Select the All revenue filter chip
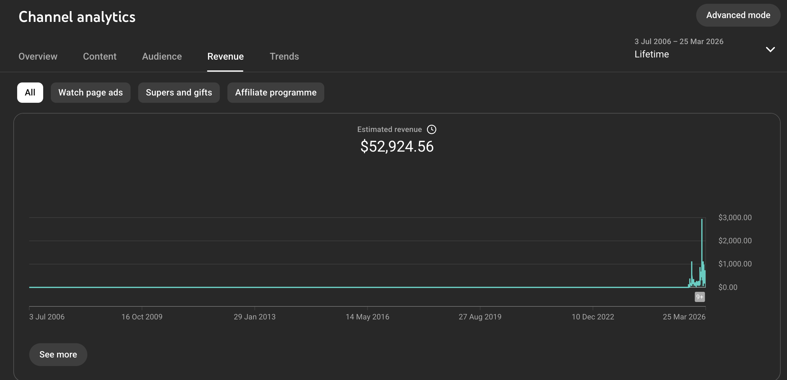The width and height of the screenshot is (787, 380). coord(30,93)
